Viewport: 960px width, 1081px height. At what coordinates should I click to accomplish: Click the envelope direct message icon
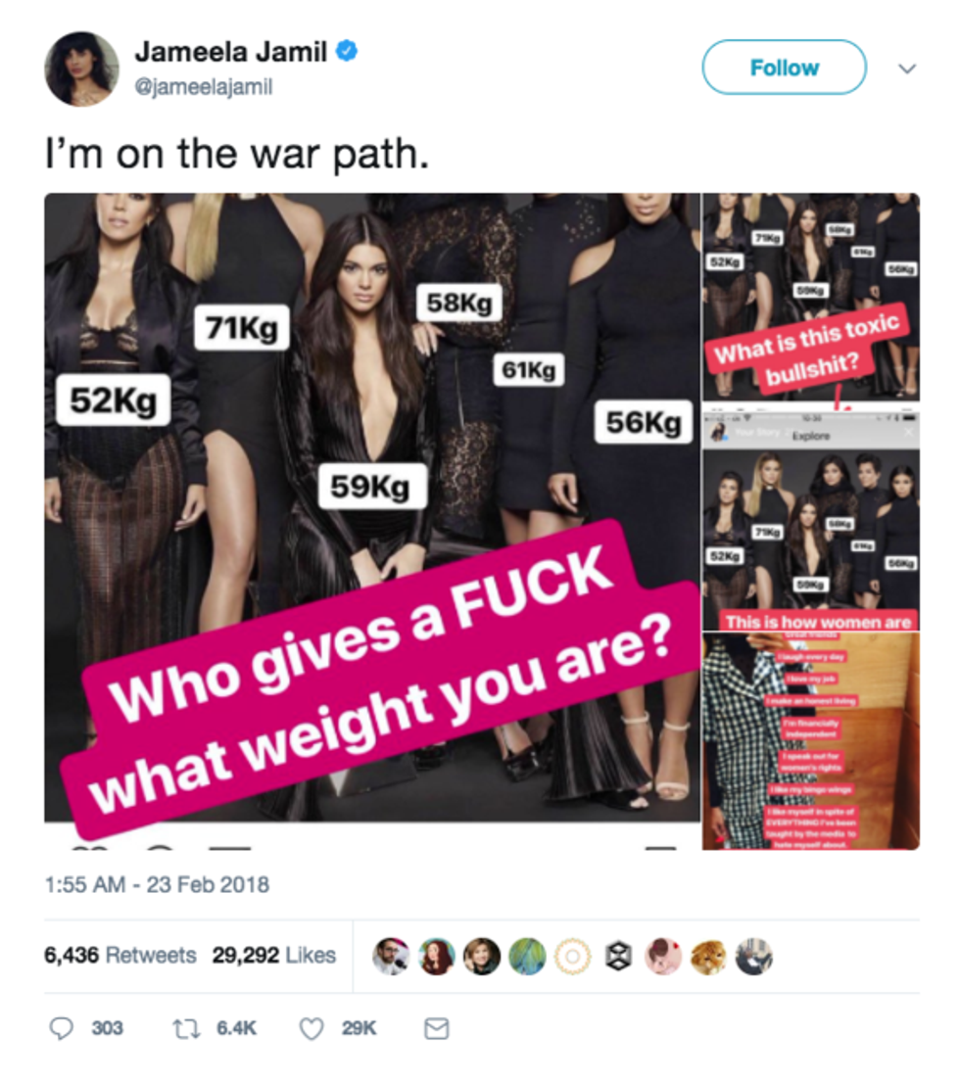coord(436,1028)
